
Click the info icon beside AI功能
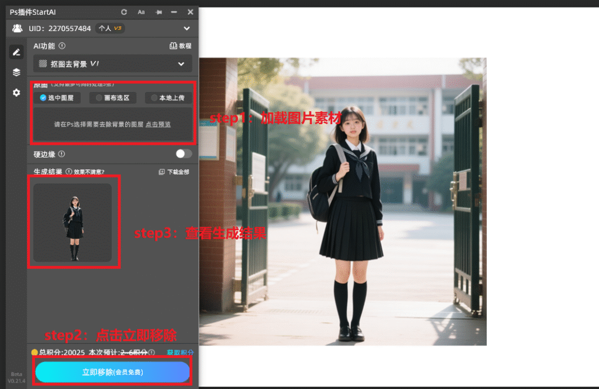[63, 46]
